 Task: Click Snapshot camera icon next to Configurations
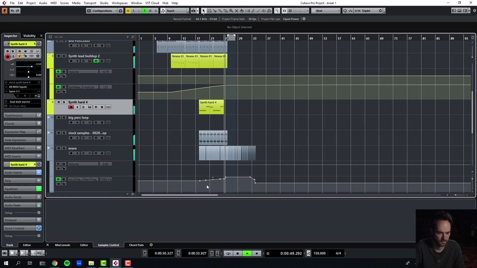(120, 10)
